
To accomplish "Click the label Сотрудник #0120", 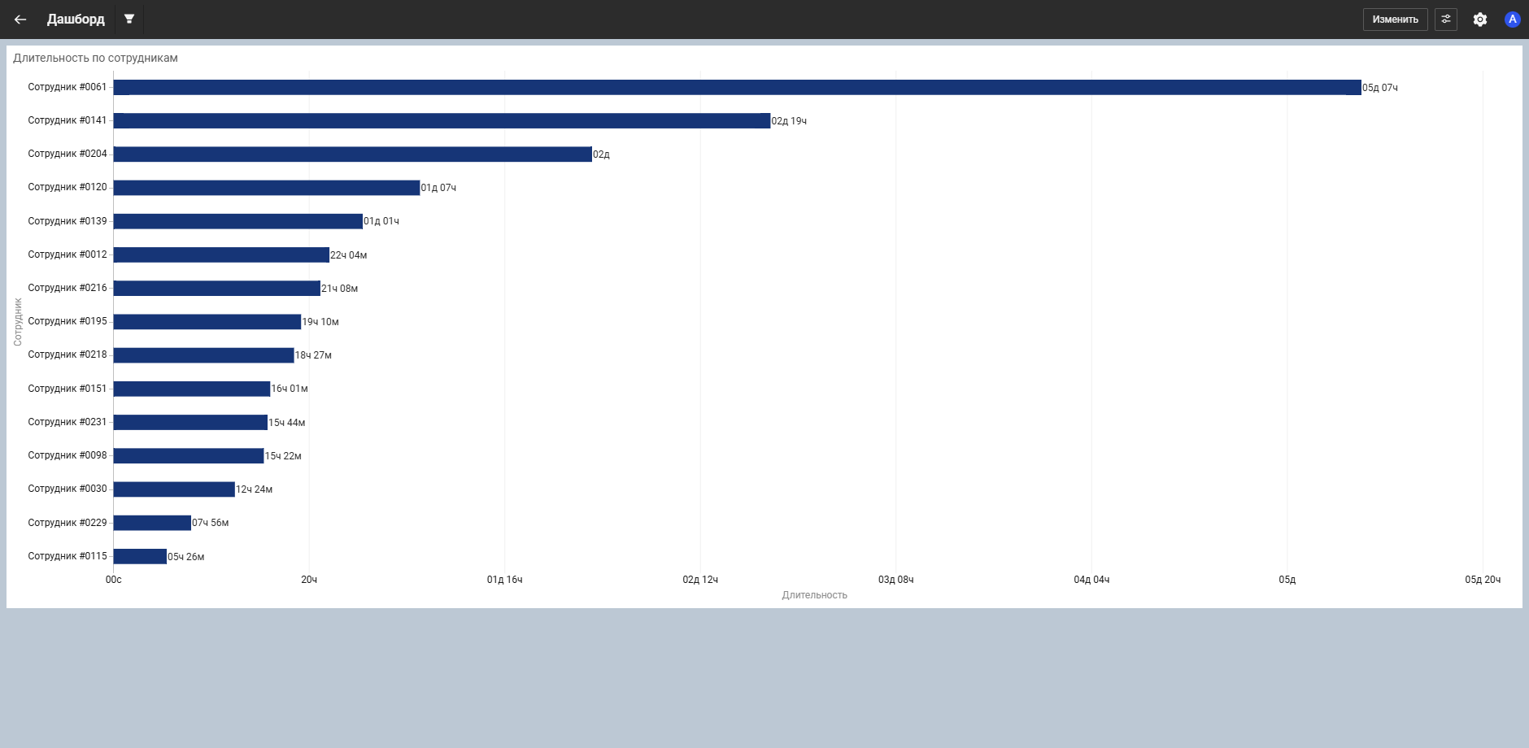I will tap(68, 187).
